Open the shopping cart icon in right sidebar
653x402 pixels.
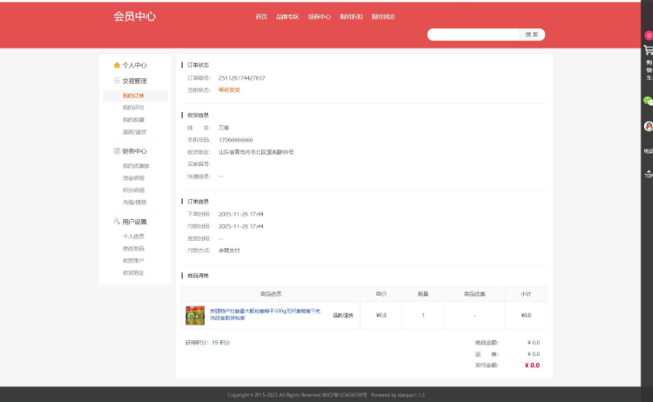(x=648, y=50)
